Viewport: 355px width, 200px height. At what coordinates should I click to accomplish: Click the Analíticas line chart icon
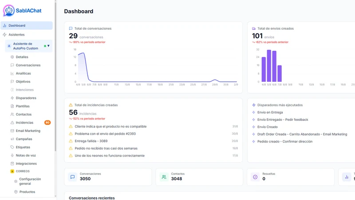pos(12,73)
